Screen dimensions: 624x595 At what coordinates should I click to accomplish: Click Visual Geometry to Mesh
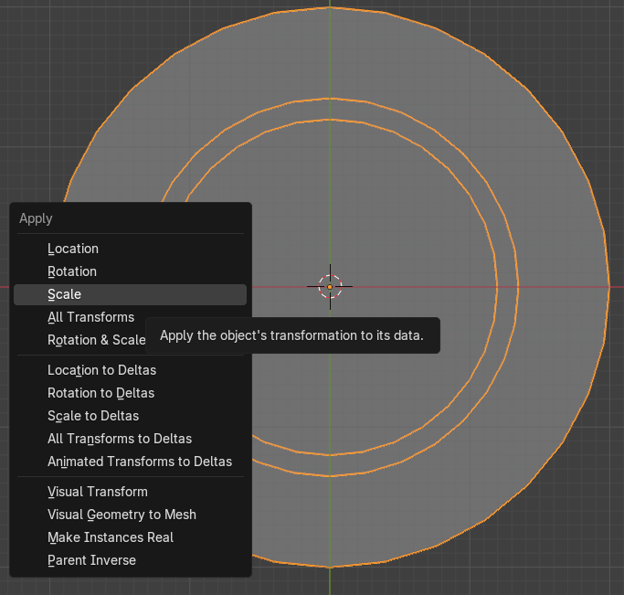coord(122,515)
